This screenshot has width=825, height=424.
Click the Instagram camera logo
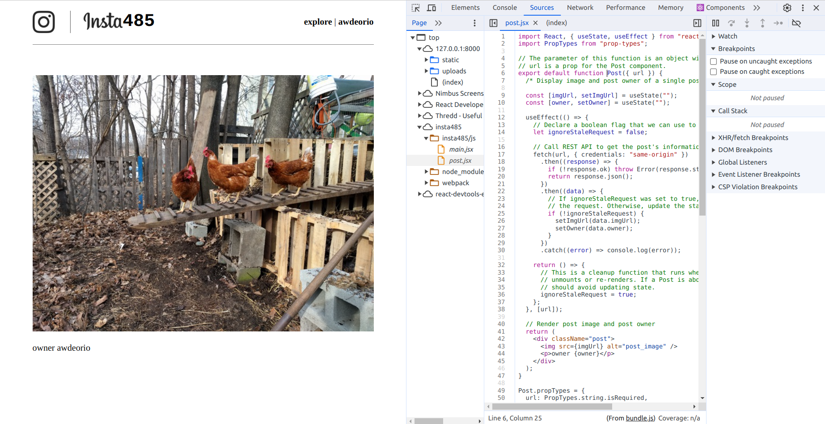(x=44, y=22)
